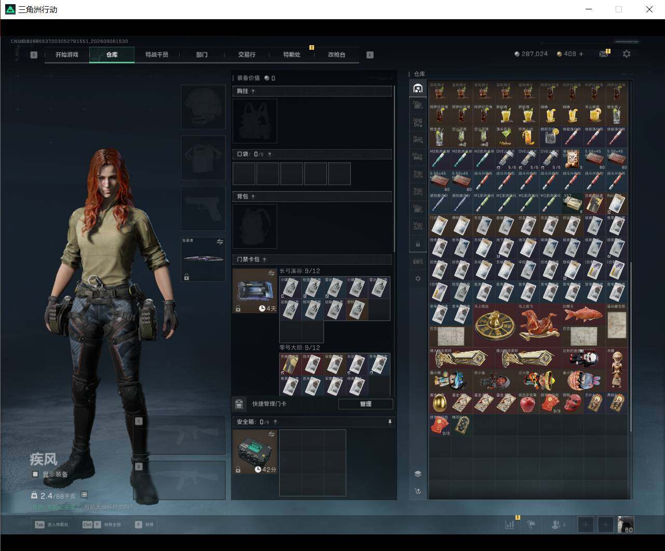Show help for 胸挂 via its question mark

[x=253, y=91]
